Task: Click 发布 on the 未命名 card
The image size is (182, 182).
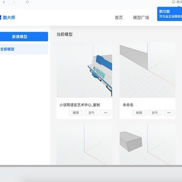Action: point(155,113)
